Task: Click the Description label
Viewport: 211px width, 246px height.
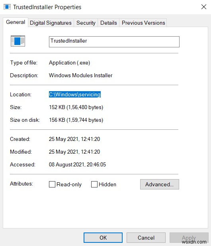Action: (x=24, y=76)
